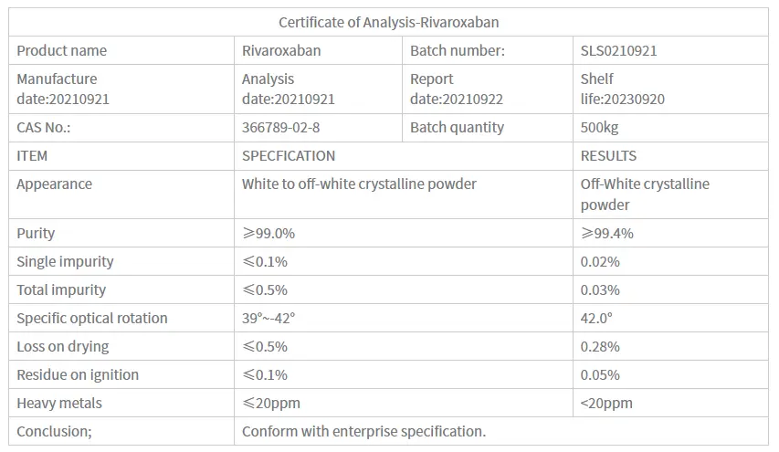The height and width of the screenshot is (452, 779).
Task: Click the Heavy metals specification ≤20ppm
Action: pyautogui.click(x=270, y=404)
